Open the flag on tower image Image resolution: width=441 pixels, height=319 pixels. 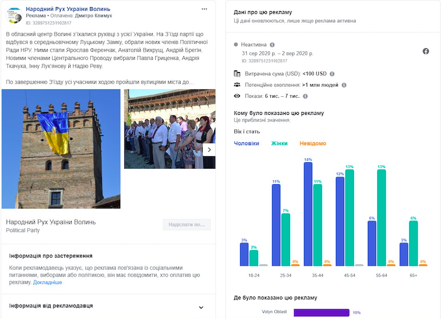pyautogui.click(x=61, y=148)
